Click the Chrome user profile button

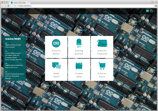(x=153, y=2)
